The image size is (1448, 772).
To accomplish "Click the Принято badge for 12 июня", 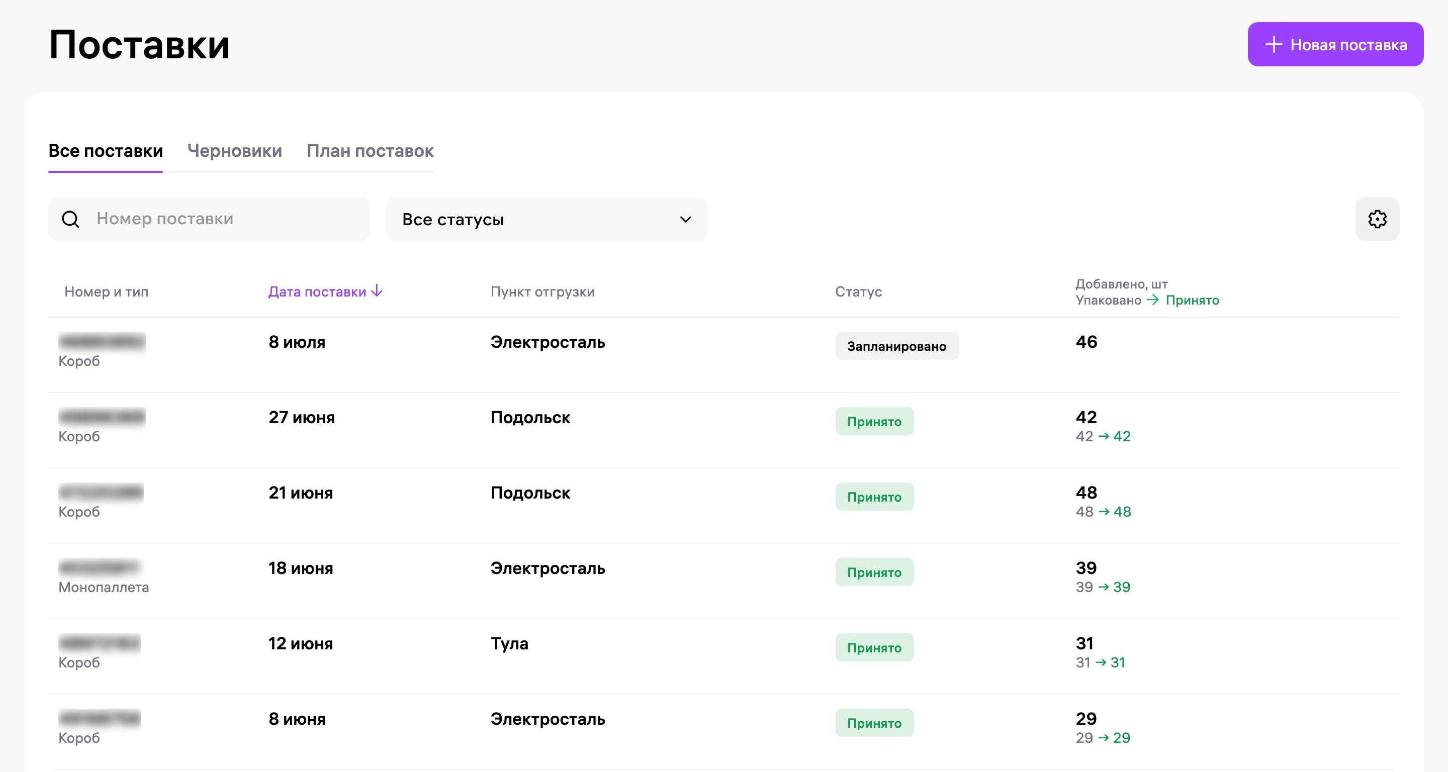I will point(874,647).
